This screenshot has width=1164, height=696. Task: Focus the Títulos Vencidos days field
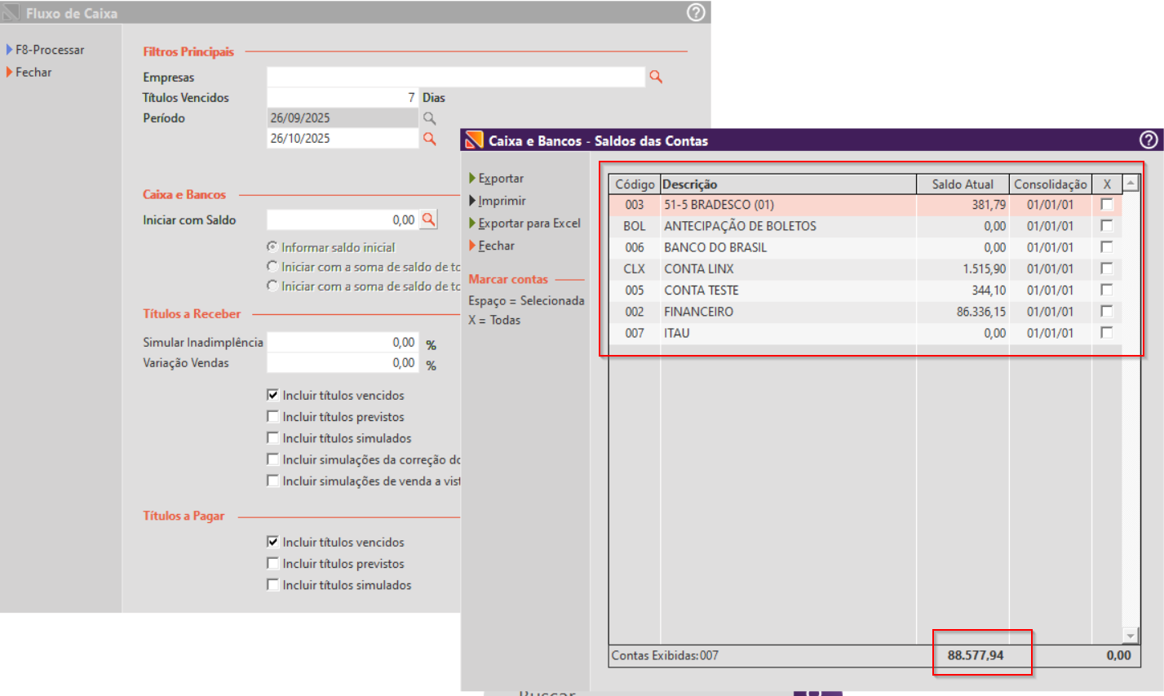point(343,97)
